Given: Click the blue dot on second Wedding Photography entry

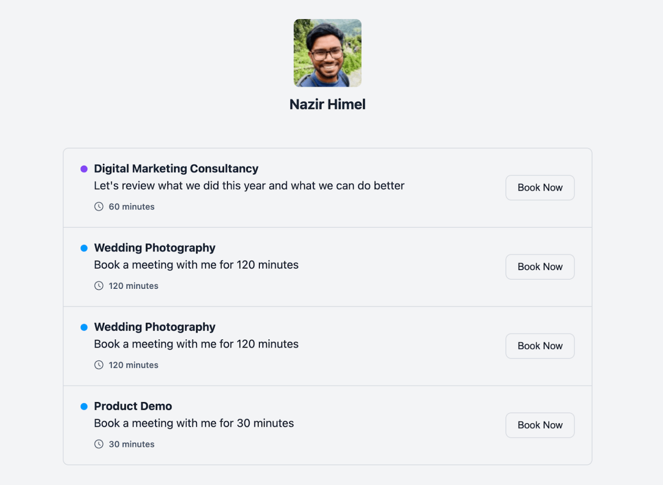Looking at the screenshot, I should pos(84,327).
